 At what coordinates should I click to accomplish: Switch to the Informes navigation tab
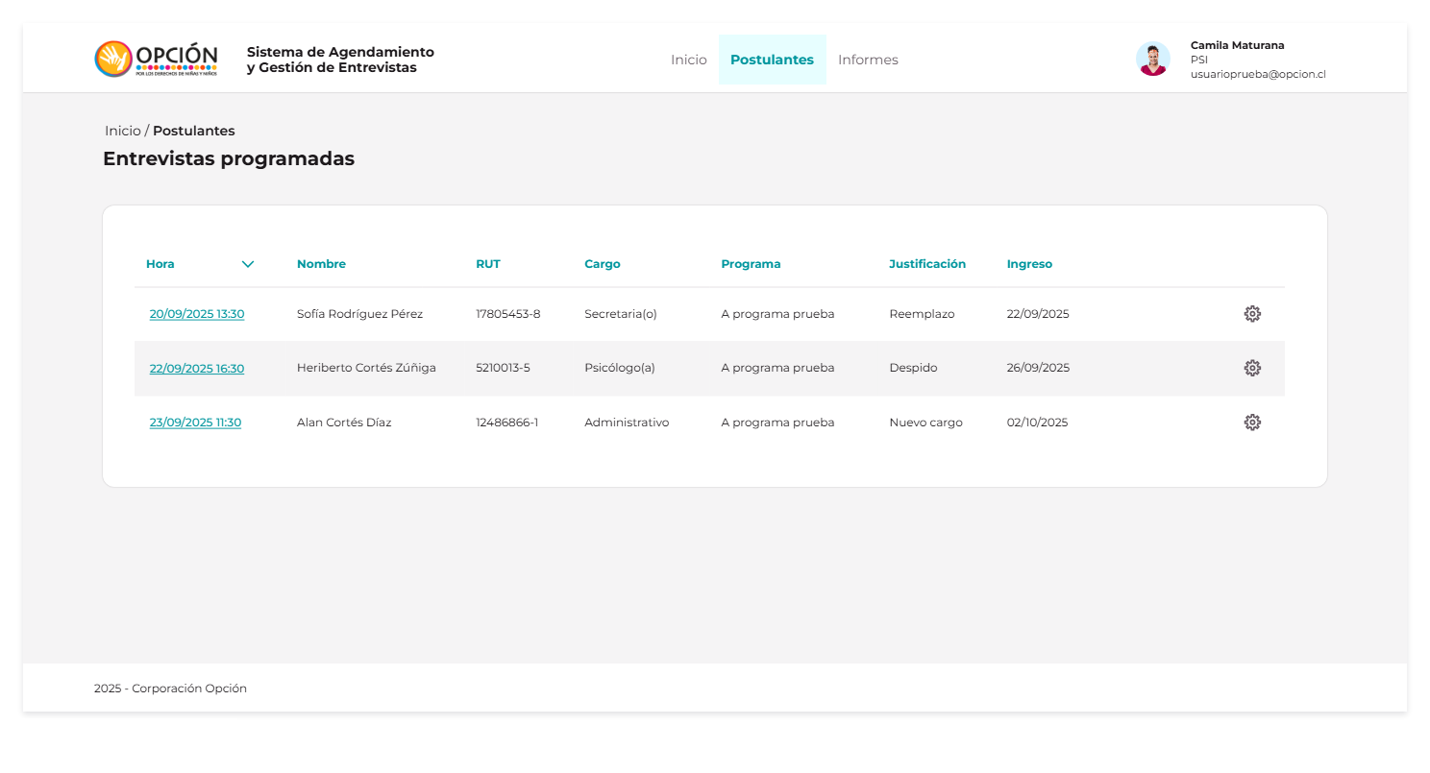coord(868,60)
